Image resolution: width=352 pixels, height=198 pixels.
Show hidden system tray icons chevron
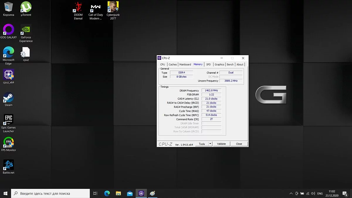coord(291,194)
